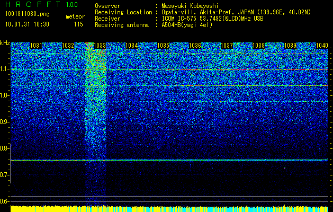
Task: Click the 0.7 frequency axis label
Action: click(4, 175)
